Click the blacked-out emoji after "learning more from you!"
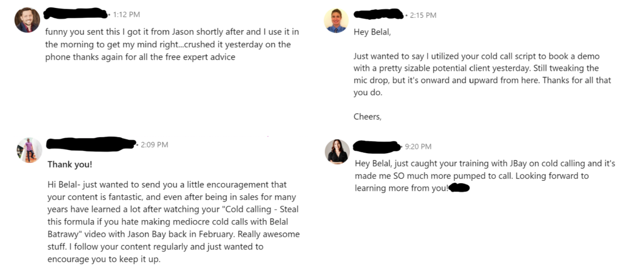Image resolution: width=631 pixels, height=268 pixels. tap(459, 188)
